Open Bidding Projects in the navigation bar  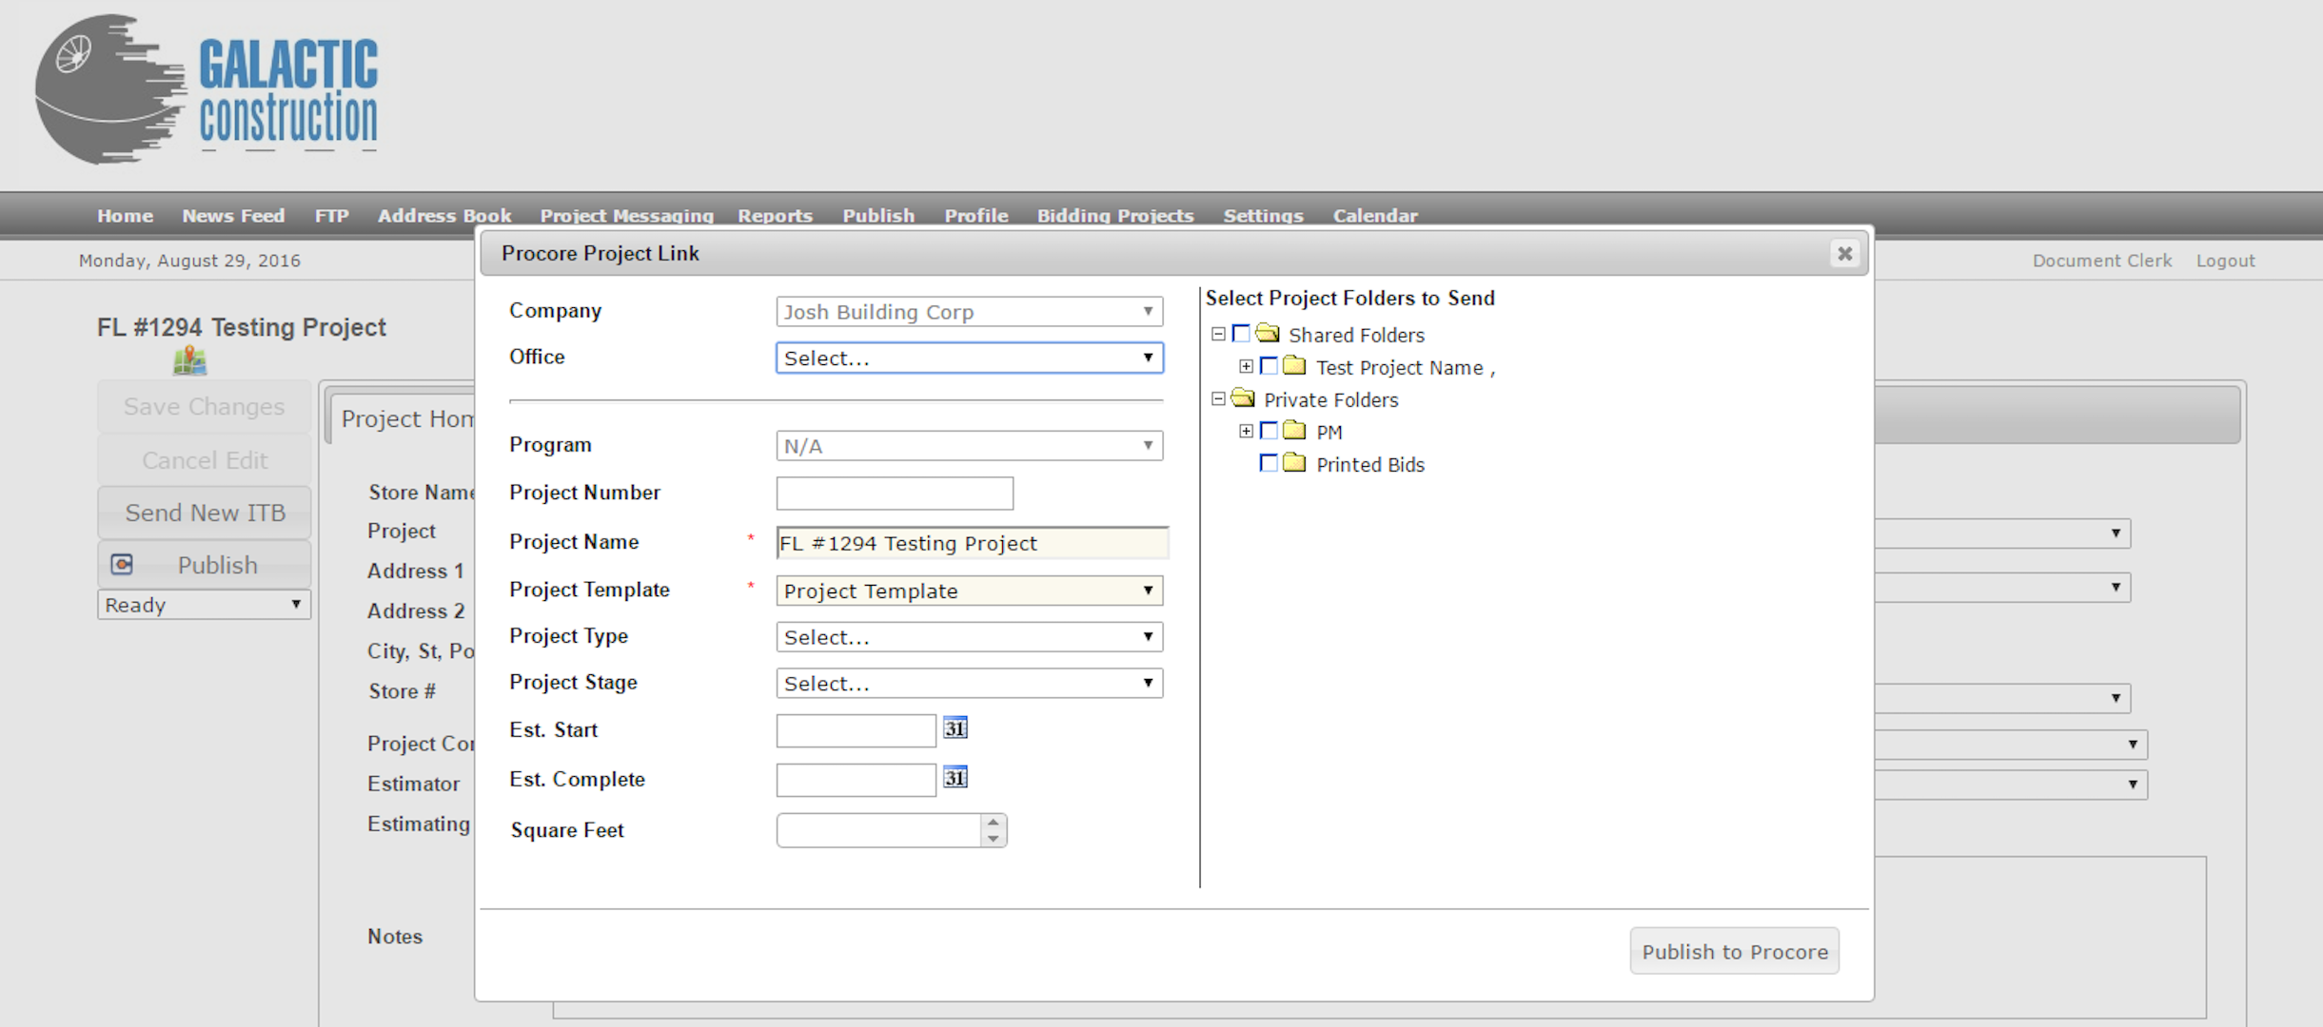point(1114,216)
